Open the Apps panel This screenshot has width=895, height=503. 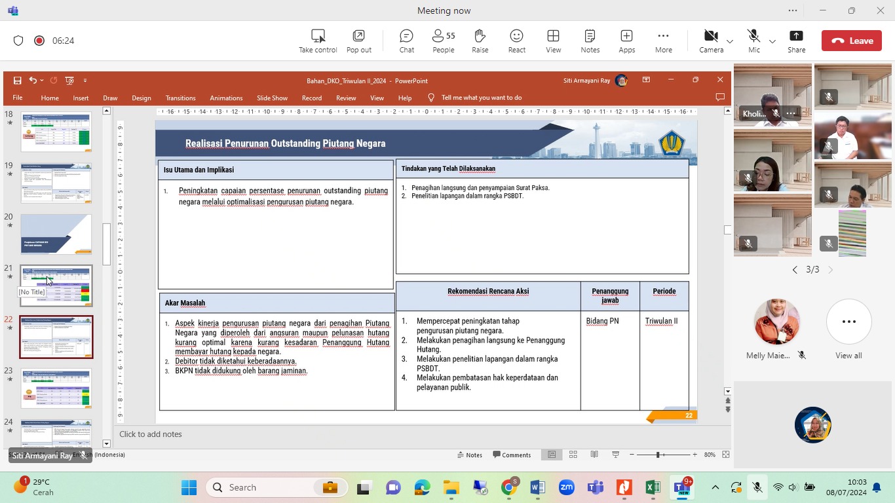[626, 41]
